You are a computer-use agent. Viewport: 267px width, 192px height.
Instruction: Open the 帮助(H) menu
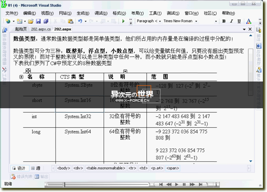(228, 13)
